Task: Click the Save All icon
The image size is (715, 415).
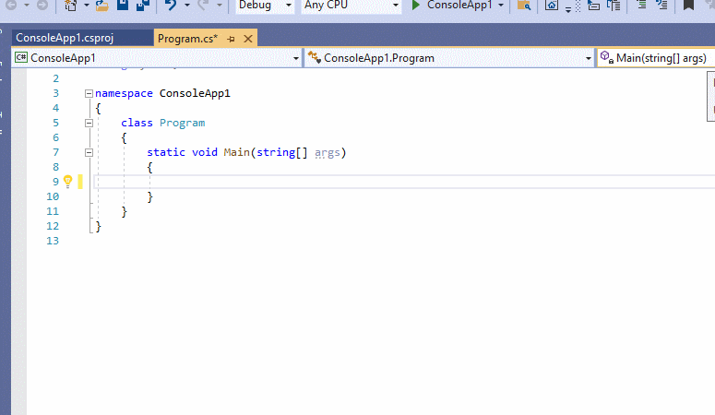Action: point(143,5)
